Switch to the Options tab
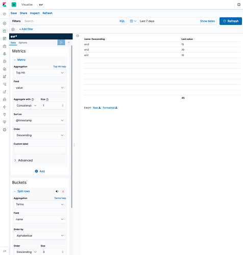 [23, 43]
